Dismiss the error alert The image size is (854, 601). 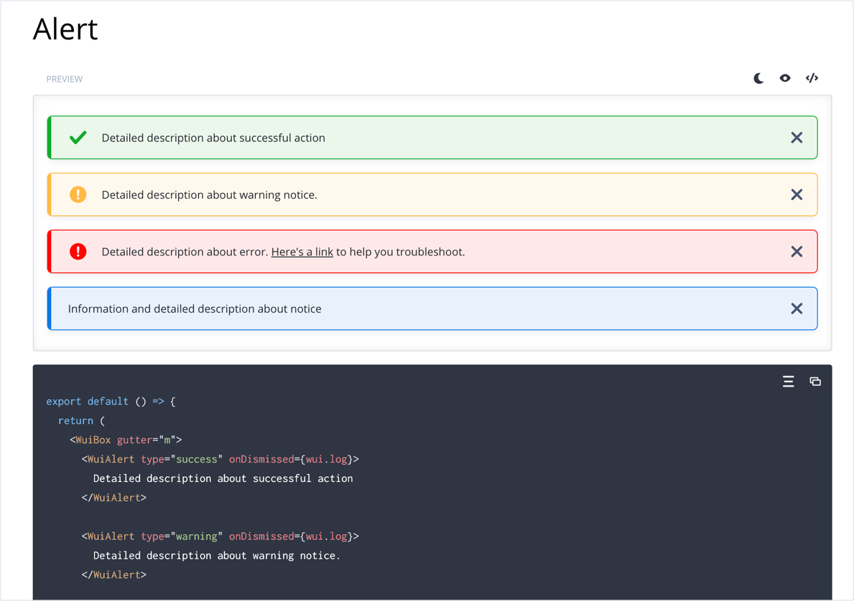(x=797, y=251)
